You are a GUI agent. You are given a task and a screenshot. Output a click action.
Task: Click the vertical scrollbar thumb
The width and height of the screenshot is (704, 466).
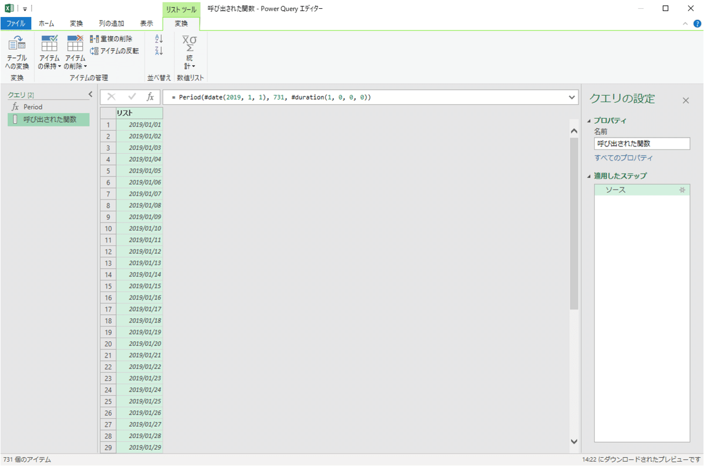(x=574, y=224)
